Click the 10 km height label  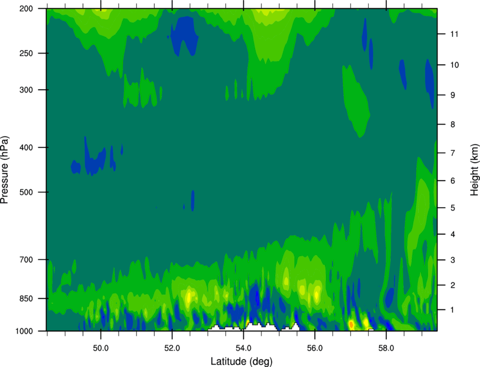(455, 65)
